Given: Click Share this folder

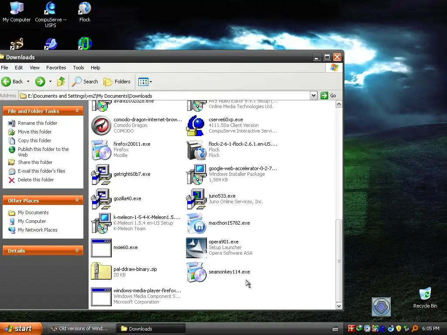Looking at the screenshot, I should click(x=35, y=162).
